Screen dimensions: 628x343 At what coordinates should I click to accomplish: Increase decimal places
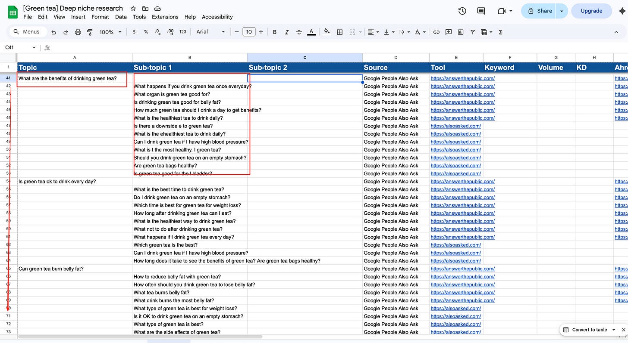(x=170, y=32)
